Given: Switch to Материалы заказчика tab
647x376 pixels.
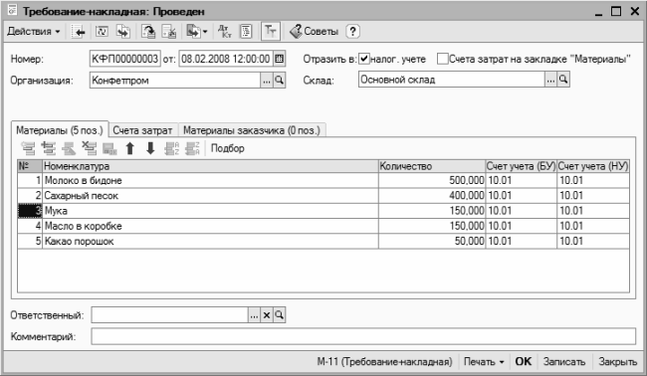Looking at the screenshot, I should click(252, 130).
